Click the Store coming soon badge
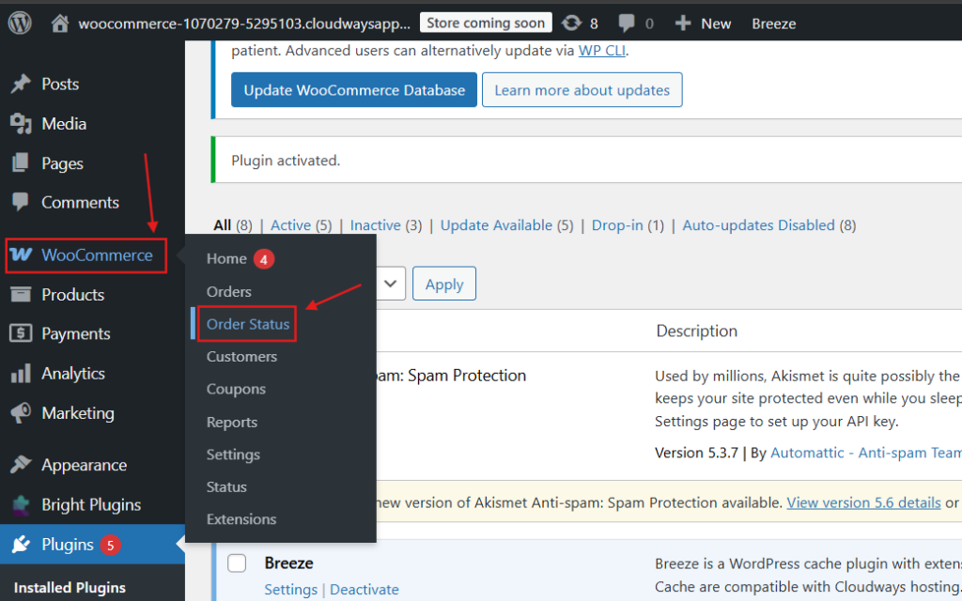 [x=486, y=23]
